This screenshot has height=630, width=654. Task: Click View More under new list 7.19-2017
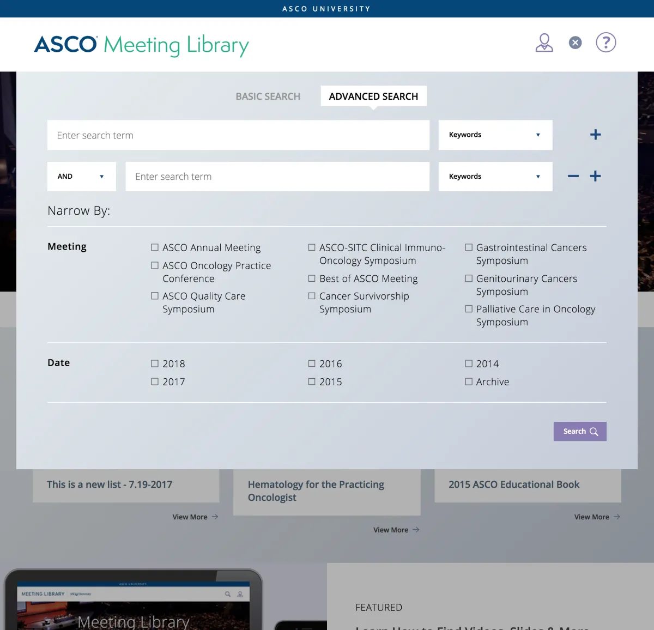pyautogui.click(x=190, y=517)
